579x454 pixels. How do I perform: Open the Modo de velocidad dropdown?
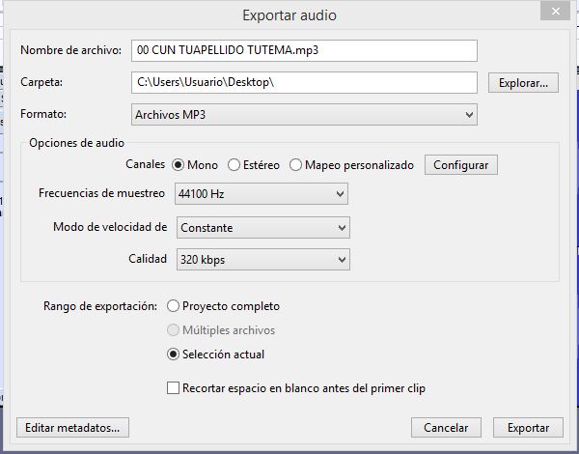[x=262, y=228]
